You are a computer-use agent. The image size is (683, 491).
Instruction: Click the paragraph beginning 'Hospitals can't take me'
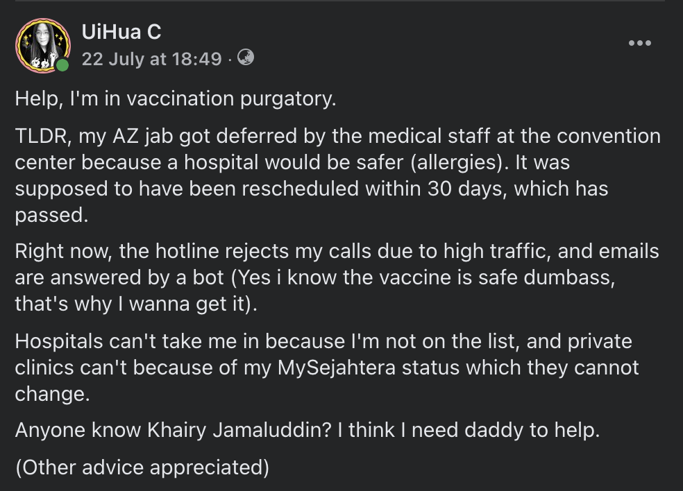(x=327, y=368)
